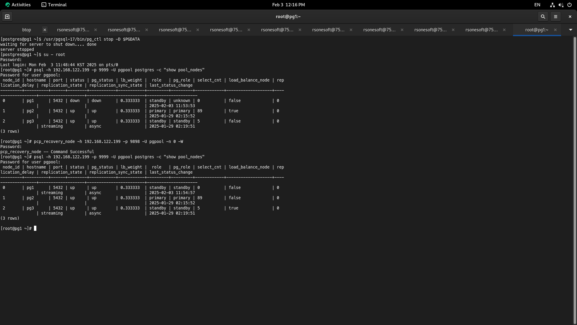Click the new tab icon in header
Image resolution: width=577 pixels, height=325 pixels.
click(x=7, y=17)
